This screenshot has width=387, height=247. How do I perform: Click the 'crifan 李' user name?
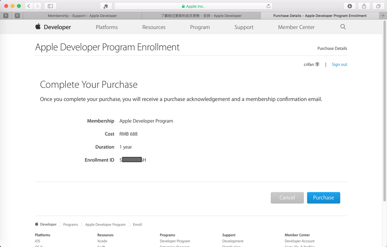click(x=311, y=64)
